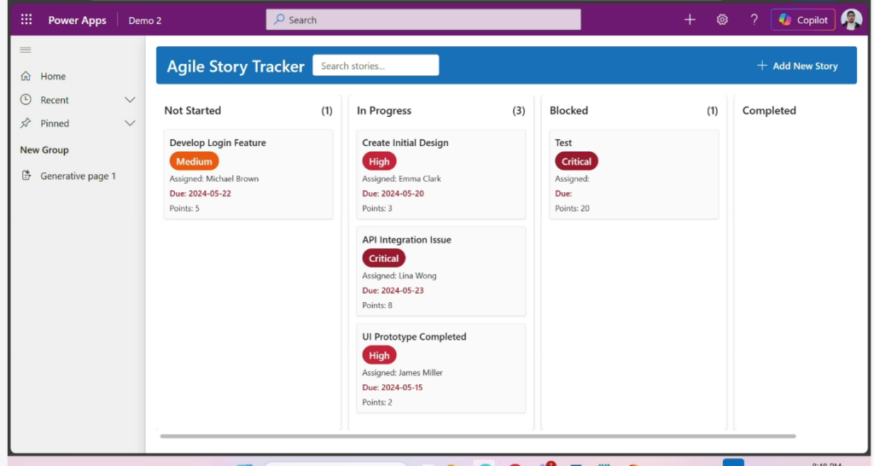Screen dimensions: 874x466
Task: Select Recent in the navigation menu
Action: point(55,100)
